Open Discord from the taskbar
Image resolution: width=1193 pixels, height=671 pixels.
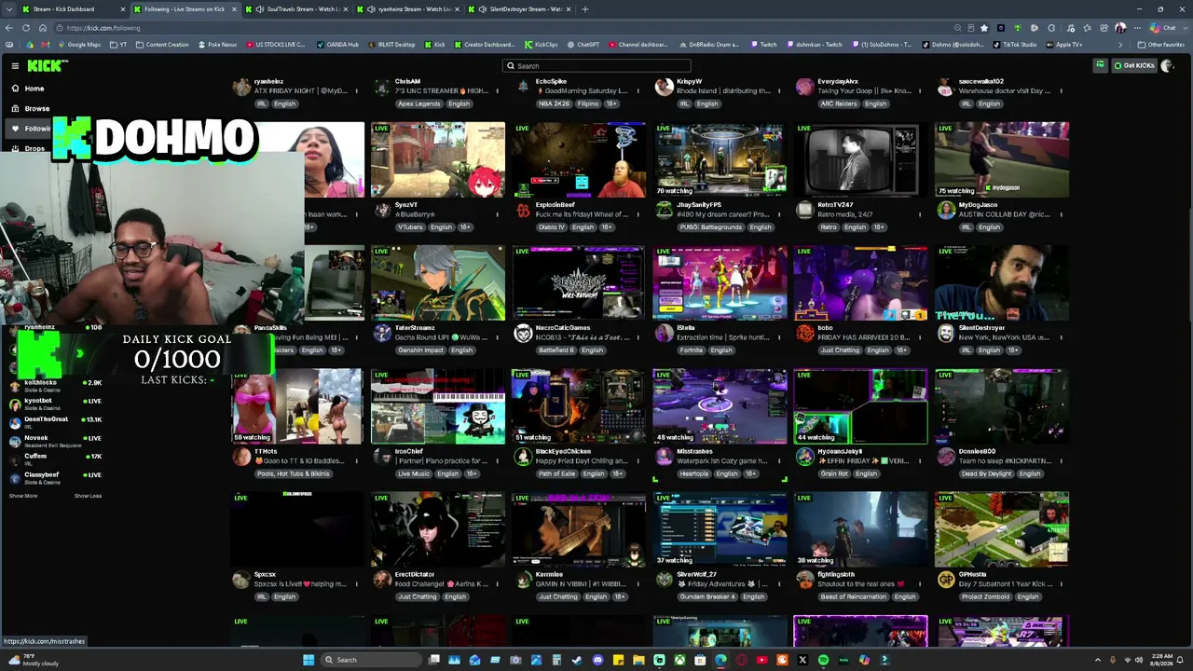click(597, 660)
